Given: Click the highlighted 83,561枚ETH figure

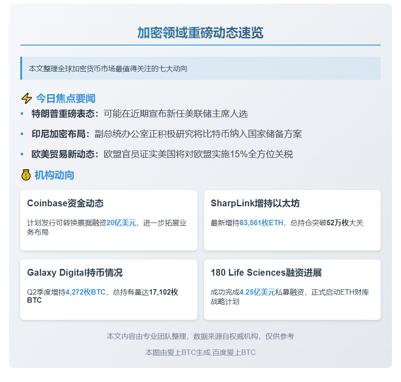Looking at the screenshot, I should tap(261, 223).
